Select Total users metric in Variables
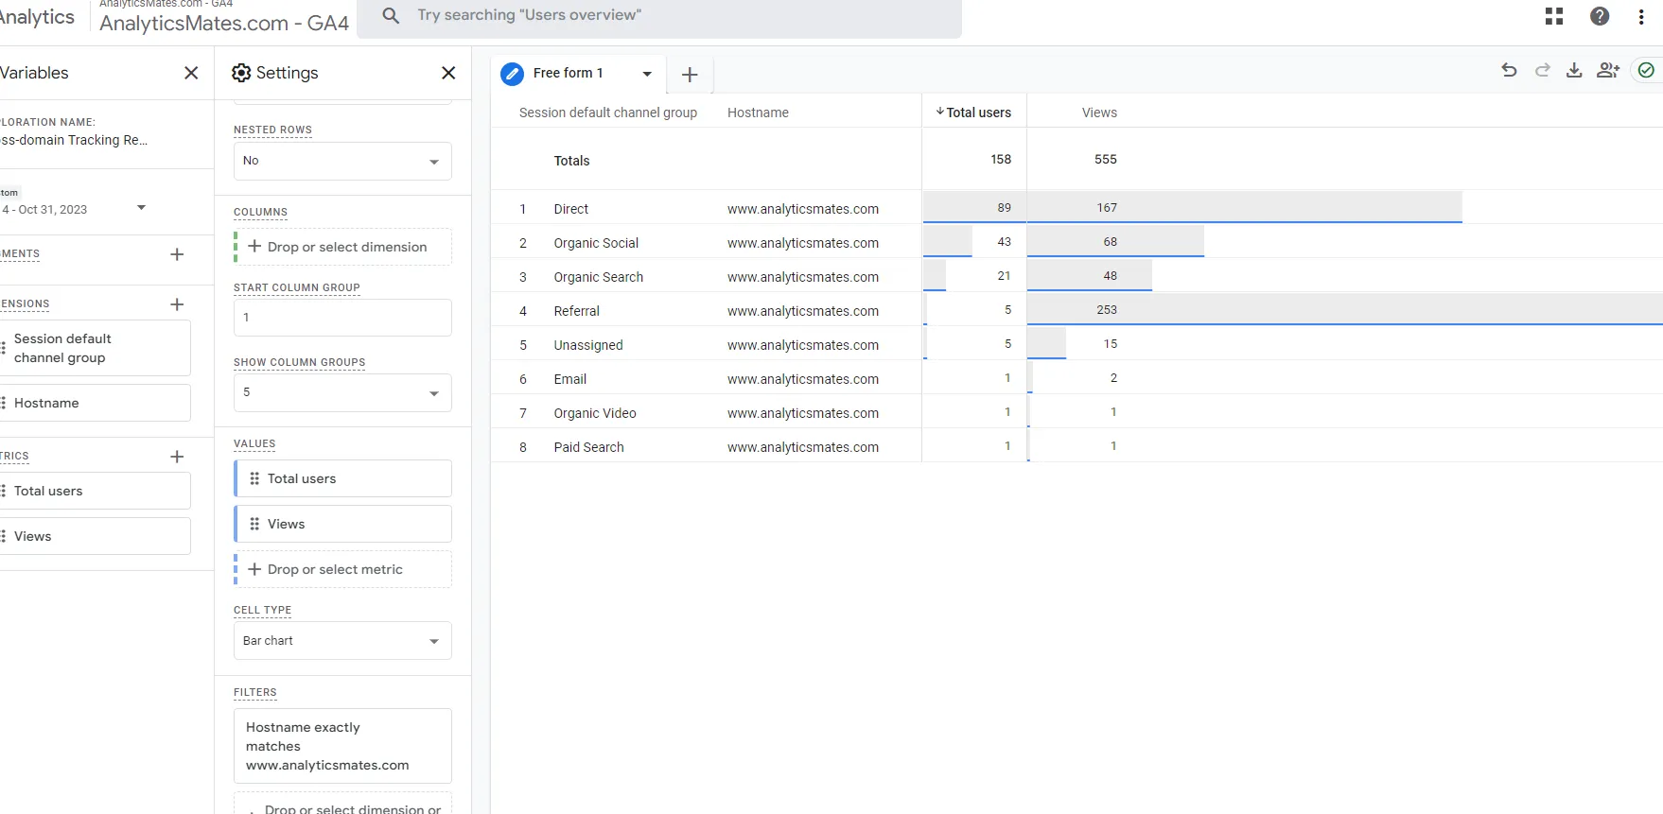Viewport: 1663px width, 814px height. point(95,491)
